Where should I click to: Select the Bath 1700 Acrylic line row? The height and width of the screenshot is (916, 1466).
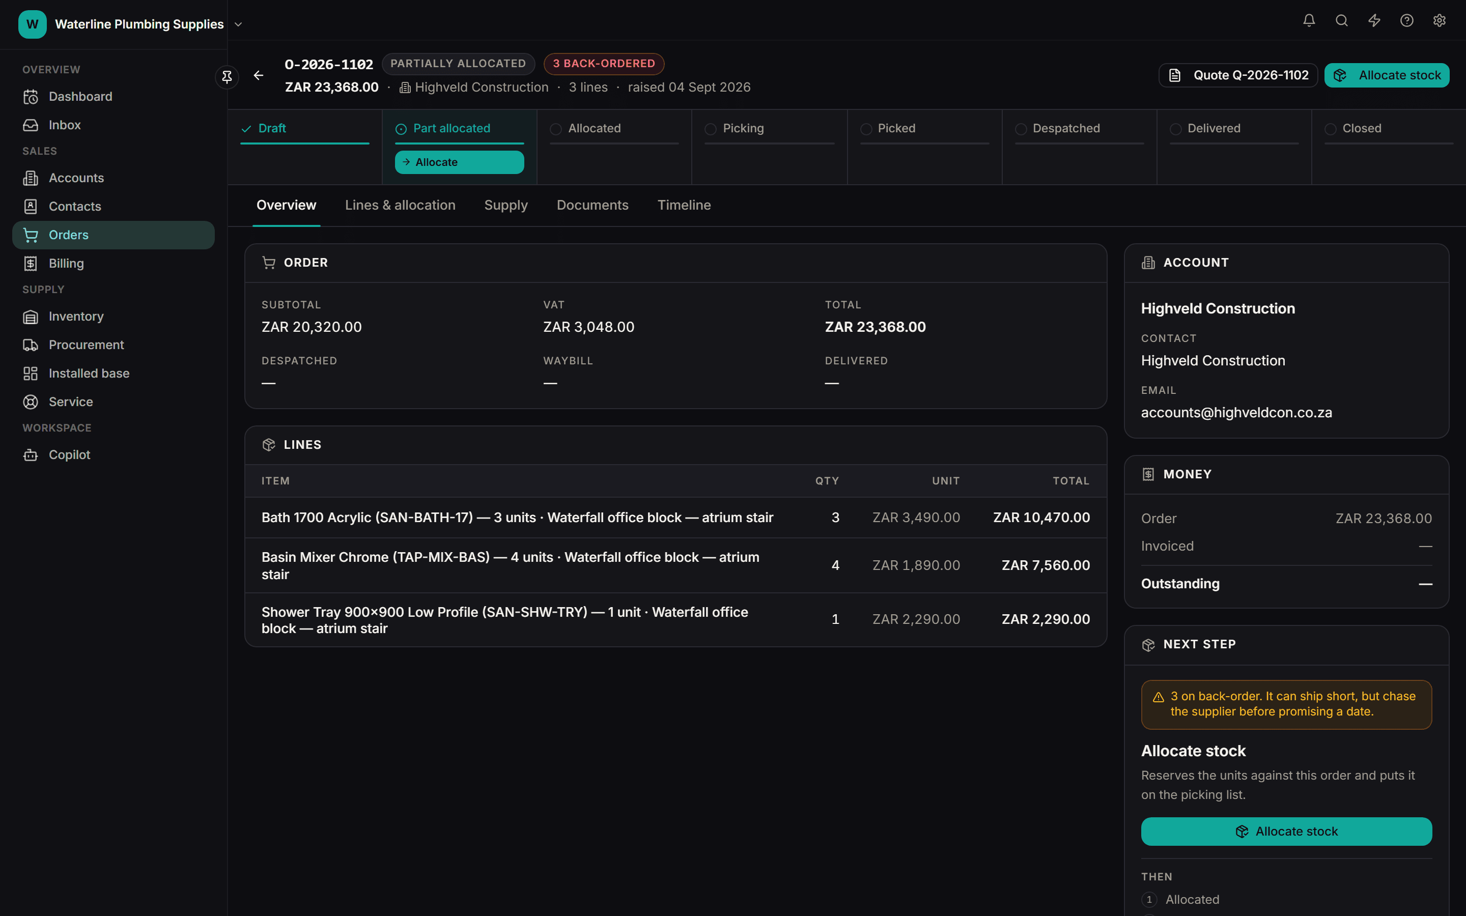coord(675,518)
